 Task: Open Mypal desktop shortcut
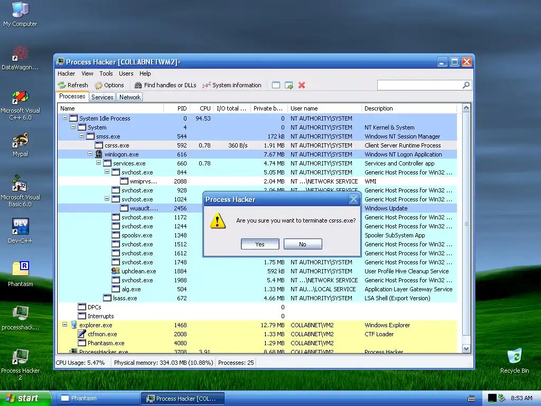(20, 145)
